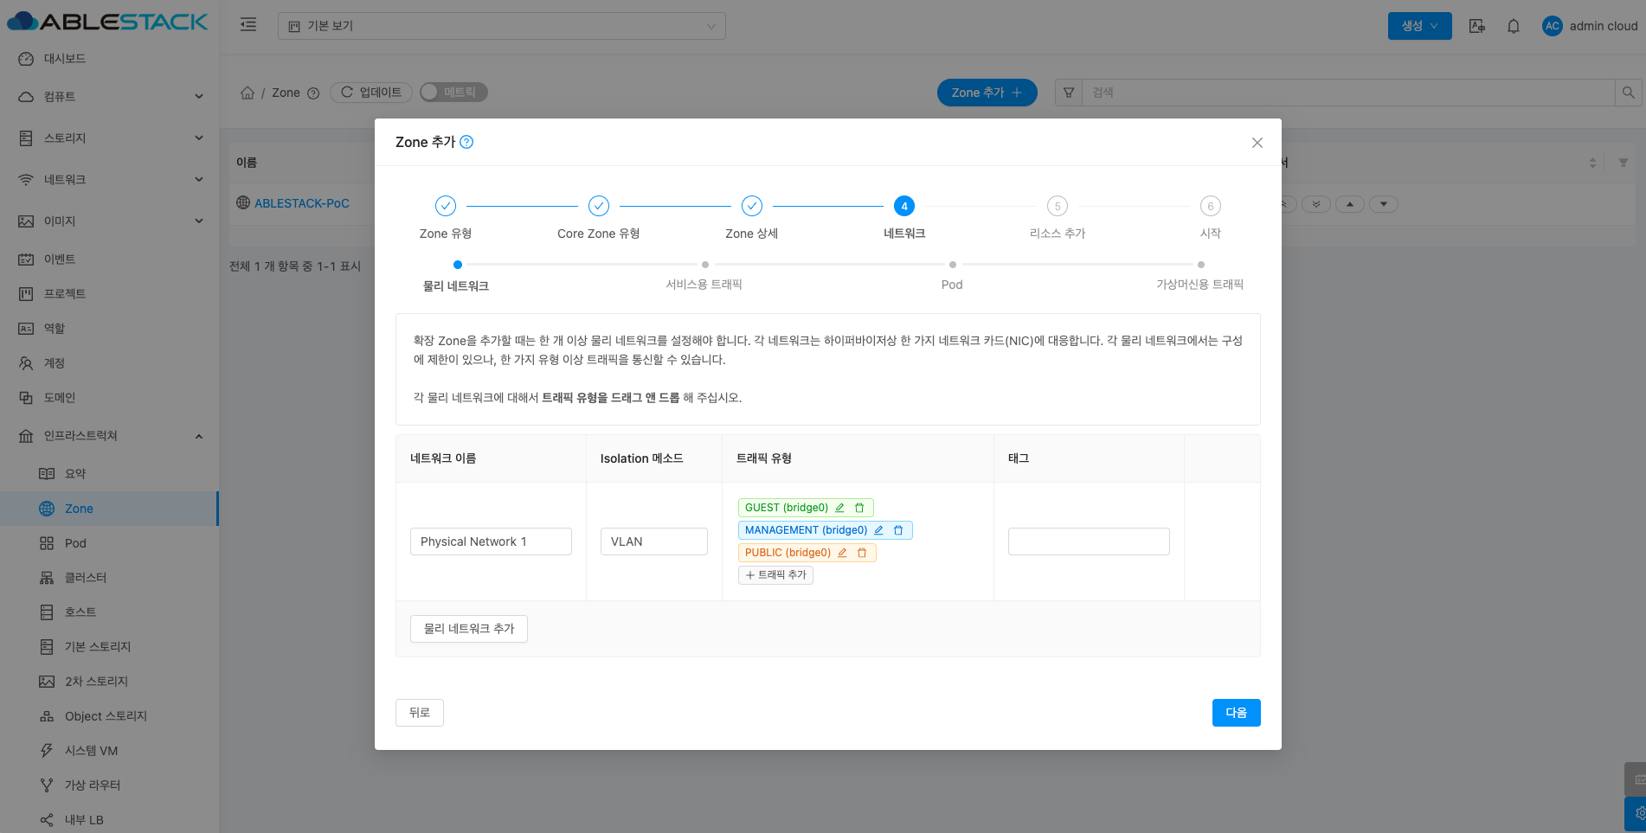Select 클러스터 in the sidebar

click(109, 578)
